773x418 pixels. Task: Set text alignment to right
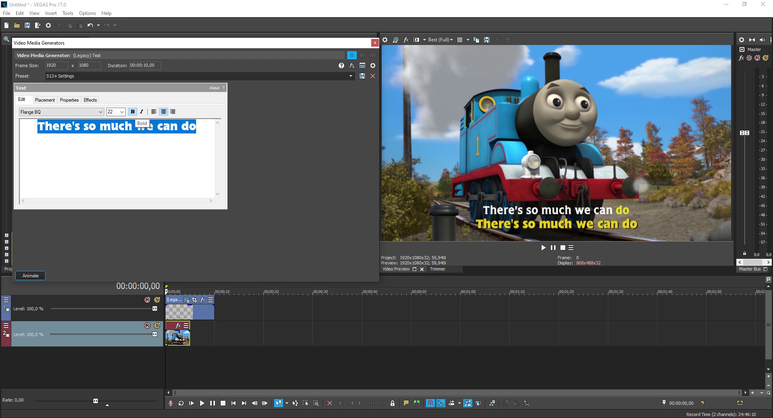[173, 112]
